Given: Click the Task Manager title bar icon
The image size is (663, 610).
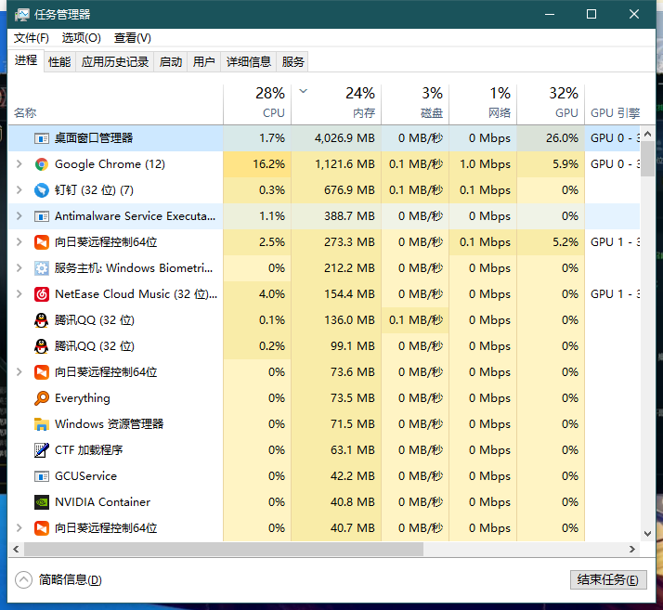Looking at the screenshot, I should [22, 15].
